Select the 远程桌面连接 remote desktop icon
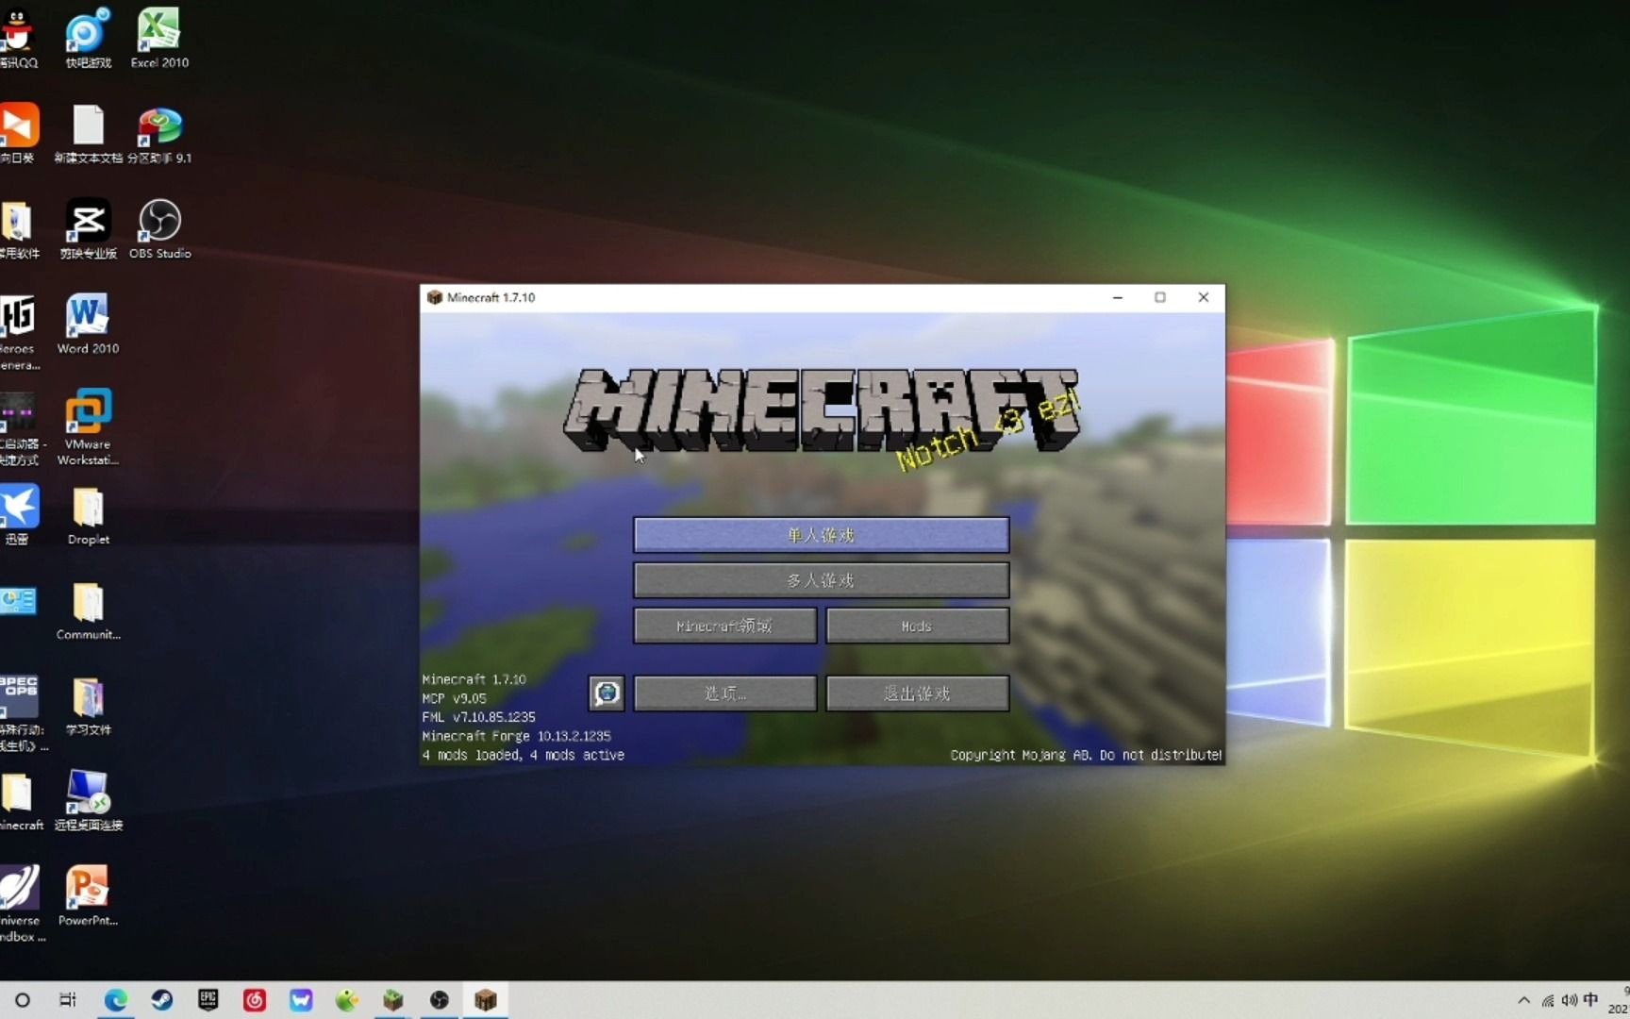Screen dimensions: 1630x1019 pyautogui.click(x=88, y=801)
